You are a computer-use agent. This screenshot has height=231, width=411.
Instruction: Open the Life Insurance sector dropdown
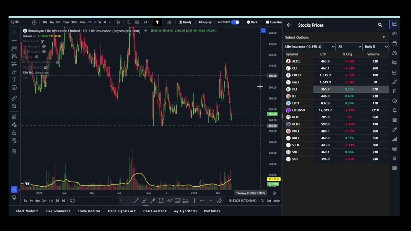click(x=309, y=47)
